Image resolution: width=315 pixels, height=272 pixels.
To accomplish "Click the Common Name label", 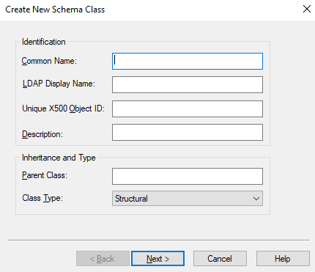I will click(49, 61).
